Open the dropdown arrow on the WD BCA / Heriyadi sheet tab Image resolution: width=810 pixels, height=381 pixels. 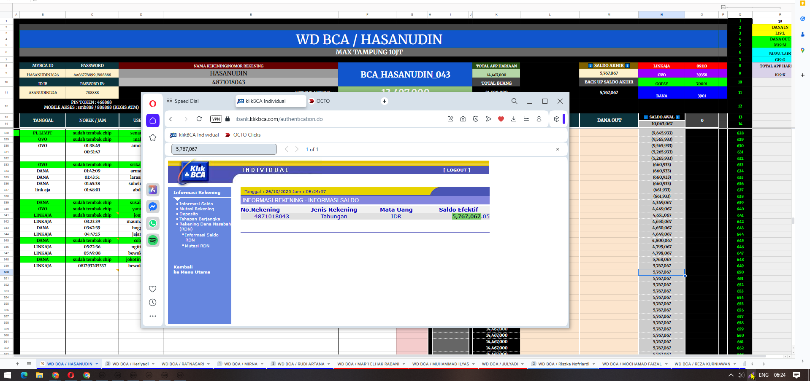point(153,364)
